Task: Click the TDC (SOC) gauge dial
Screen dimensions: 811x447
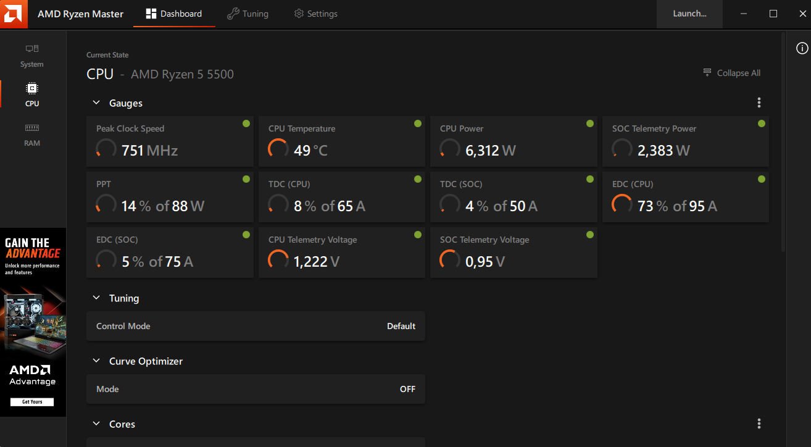Action: click(450, 204)
